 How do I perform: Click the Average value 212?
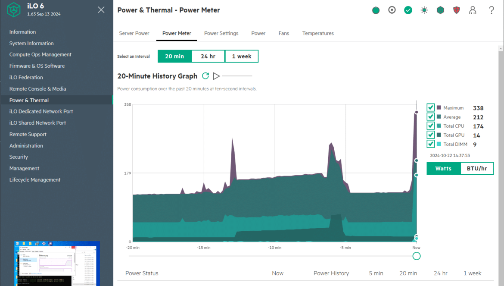pos(478,117)
